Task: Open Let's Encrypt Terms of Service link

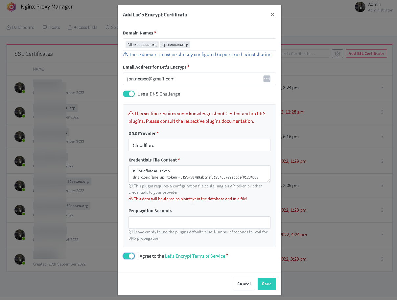Action: pos(195,256)
